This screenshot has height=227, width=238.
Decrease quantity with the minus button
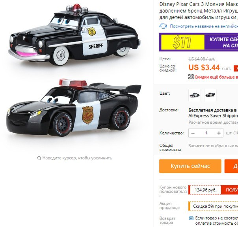pos(193,133)
